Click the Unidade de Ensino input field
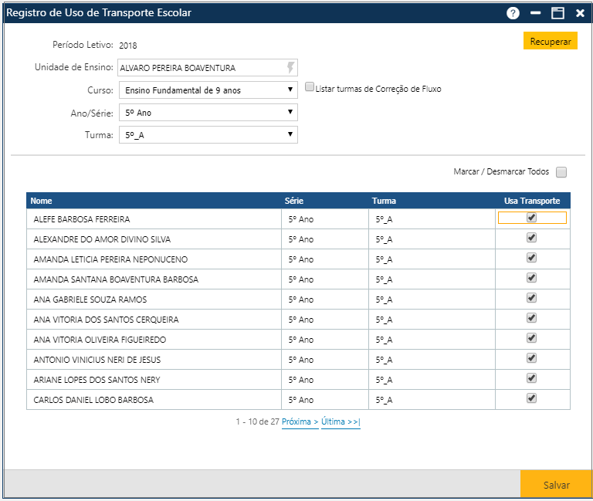The image size is (593, 501). pos(201,68)
